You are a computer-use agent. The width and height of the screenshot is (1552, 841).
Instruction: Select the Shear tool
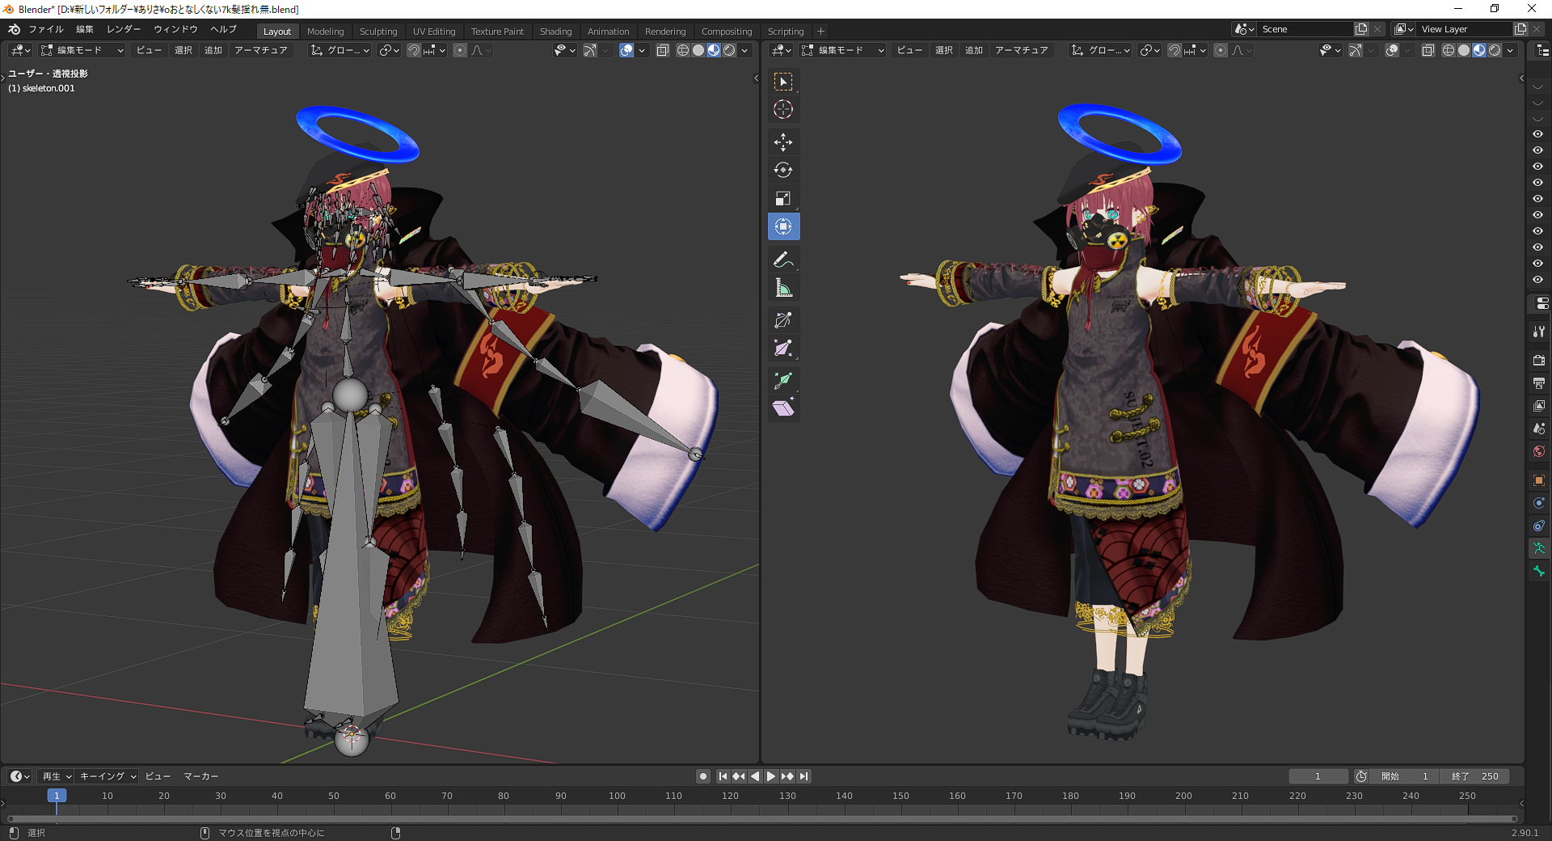click(783, 408)
